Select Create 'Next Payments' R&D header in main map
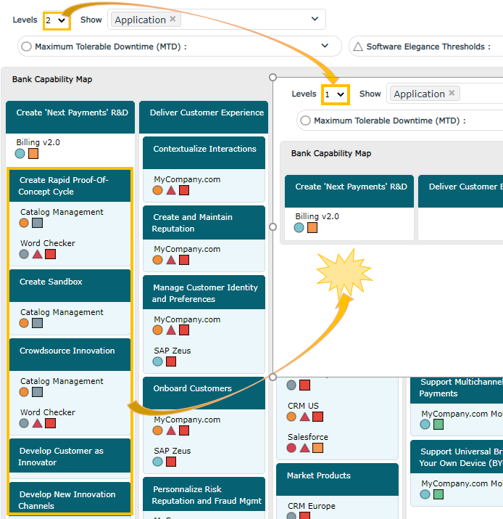Image resolution: width=503 pixels, height=519 pixels. tap(71, 113)
